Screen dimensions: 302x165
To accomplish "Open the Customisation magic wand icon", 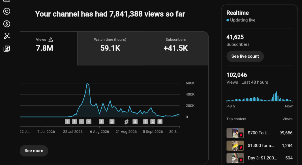I will point(7,36).
